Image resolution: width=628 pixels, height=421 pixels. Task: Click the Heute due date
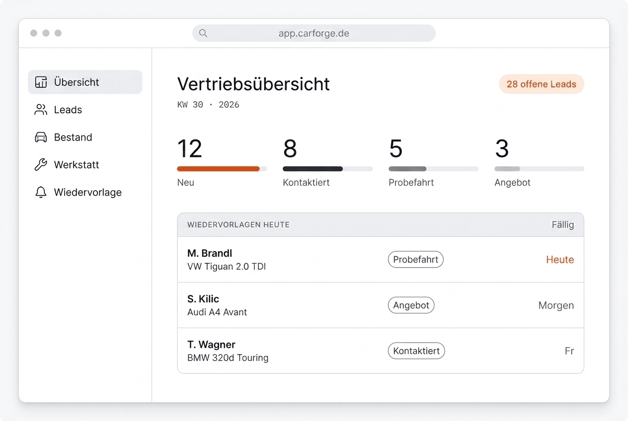point(560,260)
